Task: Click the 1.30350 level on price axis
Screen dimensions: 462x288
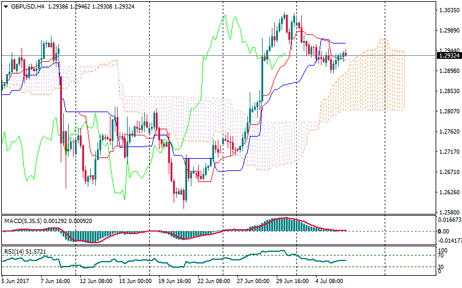Action: point(449,10)
